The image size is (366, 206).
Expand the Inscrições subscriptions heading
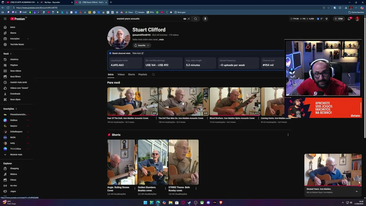pos(10,109)
